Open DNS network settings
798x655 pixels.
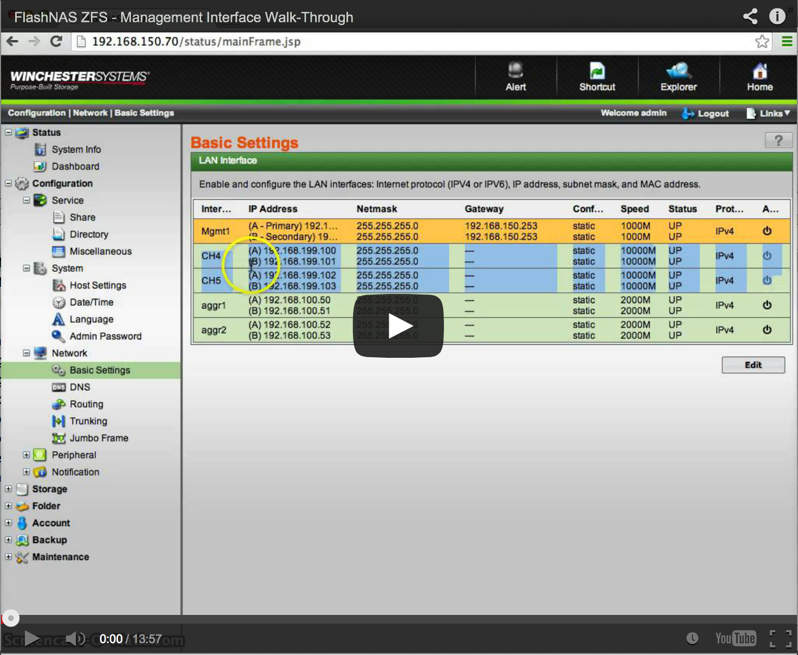(x=80, y=387)
